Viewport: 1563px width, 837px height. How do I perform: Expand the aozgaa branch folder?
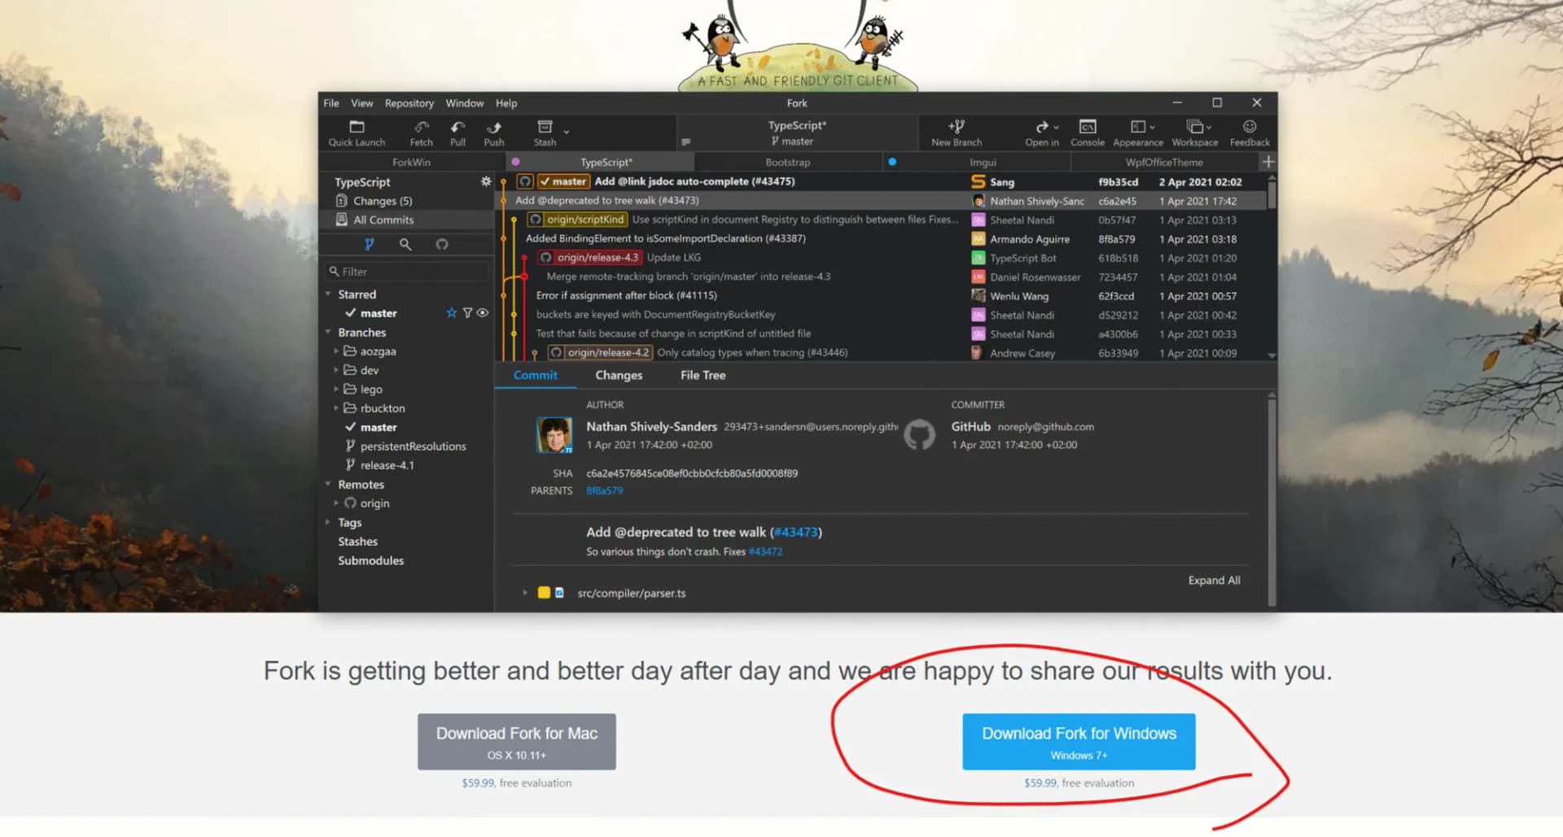(336, 351)
